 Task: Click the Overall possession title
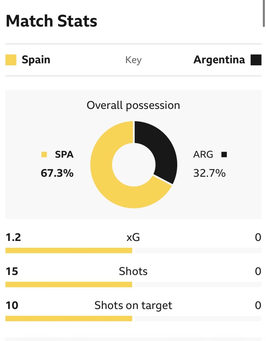[x=133, y=105]
